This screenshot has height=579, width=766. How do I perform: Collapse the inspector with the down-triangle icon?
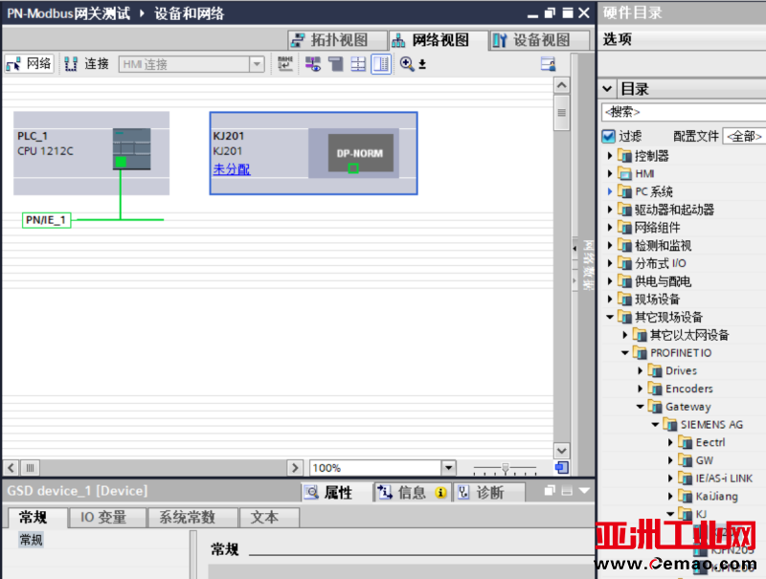pos(584,491)
